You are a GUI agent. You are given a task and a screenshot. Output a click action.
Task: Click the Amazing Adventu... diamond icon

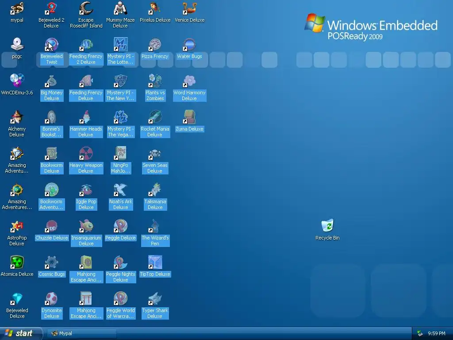point(17,153)
